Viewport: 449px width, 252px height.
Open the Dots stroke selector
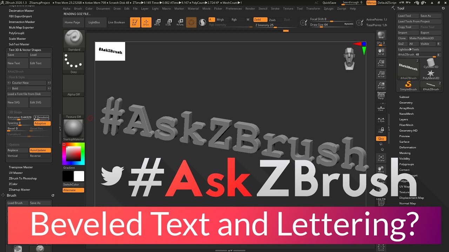74,63
